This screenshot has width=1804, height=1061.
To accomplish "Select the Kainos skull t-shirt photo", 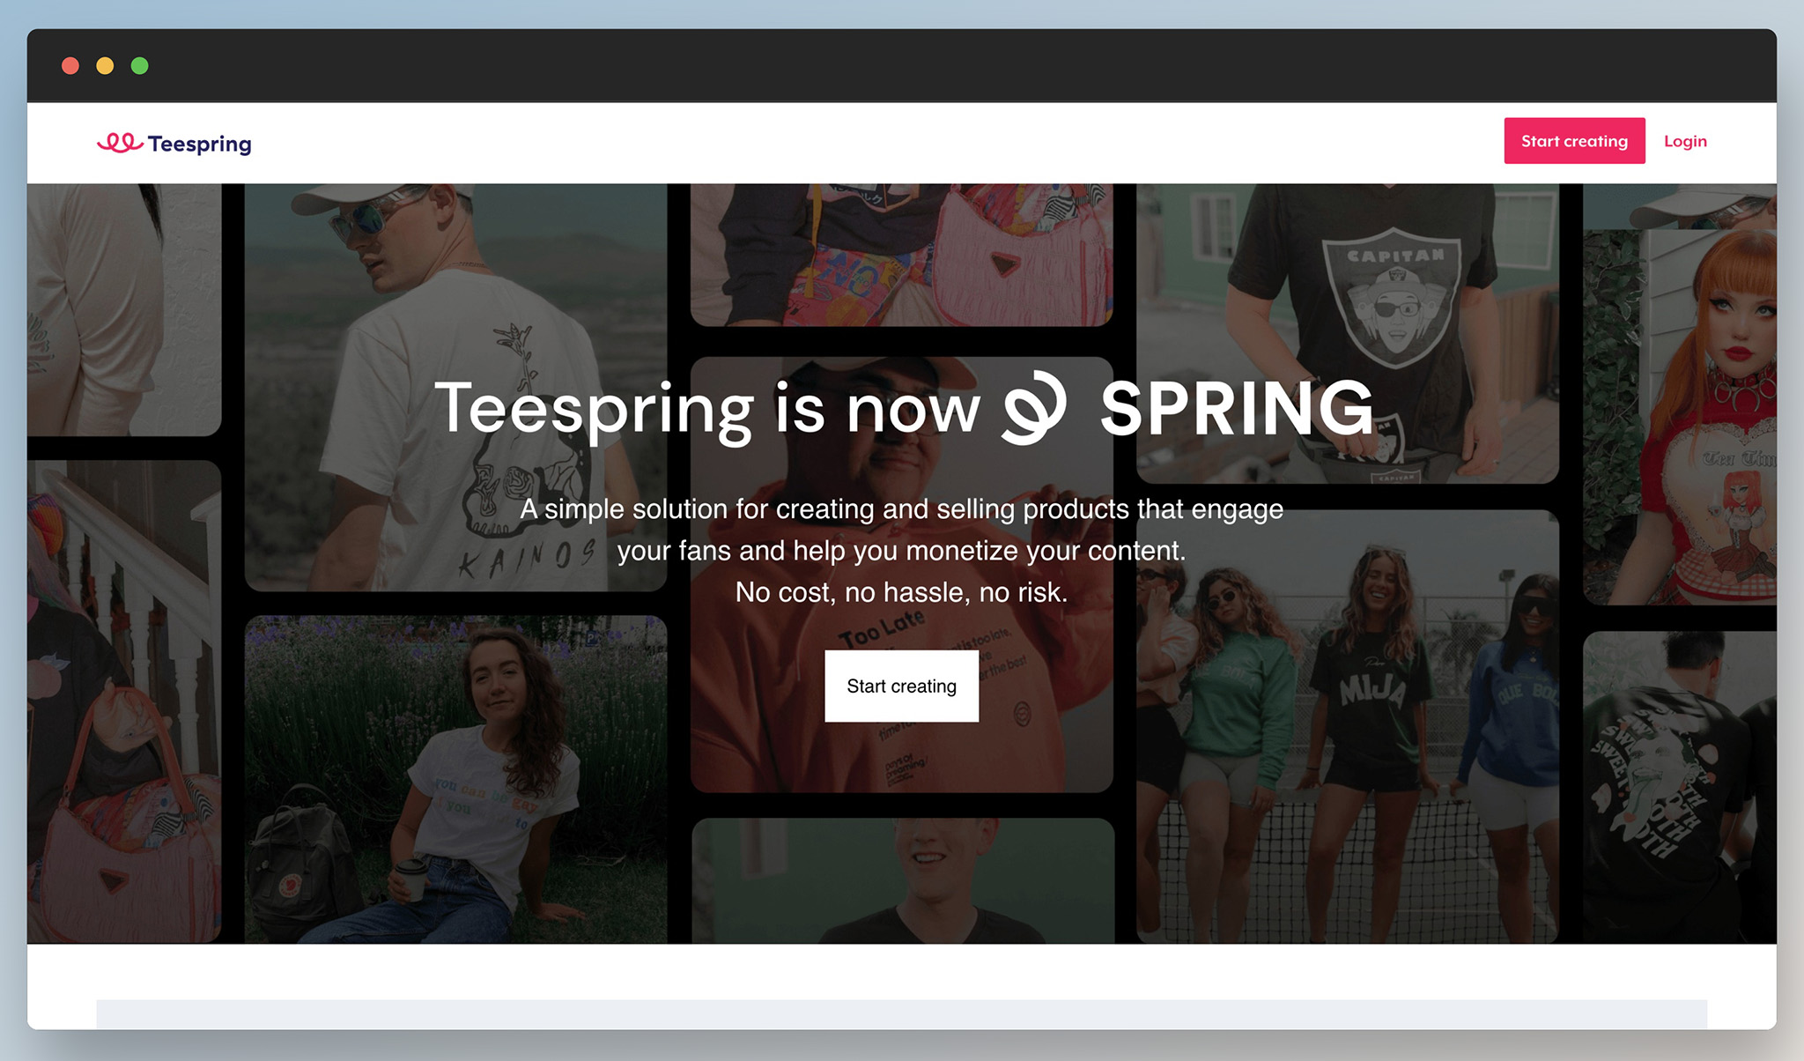I will coord(455,388).
